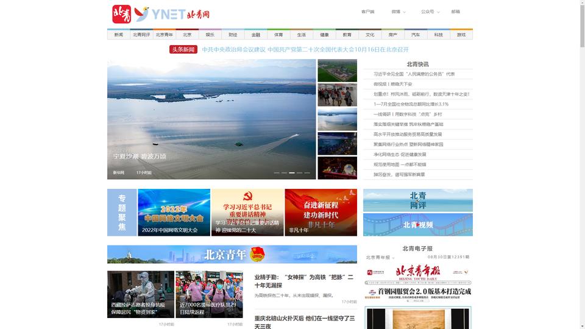
Task: Click the 专题聚焦 blue label block
Action: coord(122,212)
